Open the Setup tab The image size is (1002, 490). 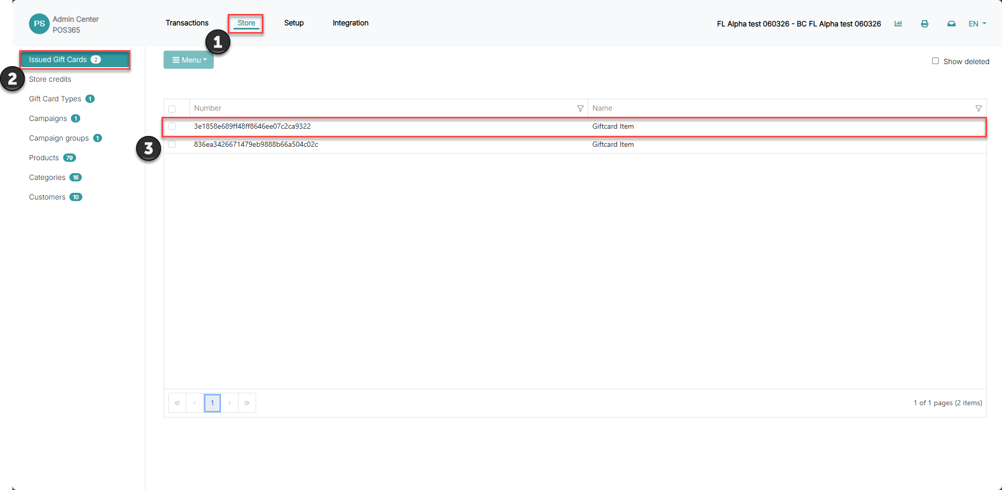[x=293, y=23]
